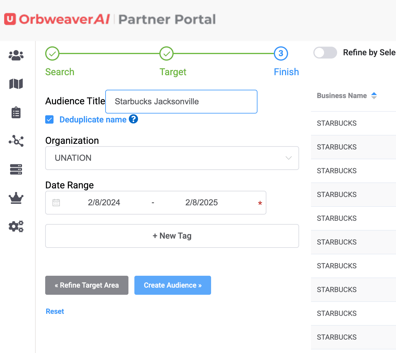Sort by Business Name arrows
The width and height of the screenshot is (396, 353).
click(x=374, y=96)
